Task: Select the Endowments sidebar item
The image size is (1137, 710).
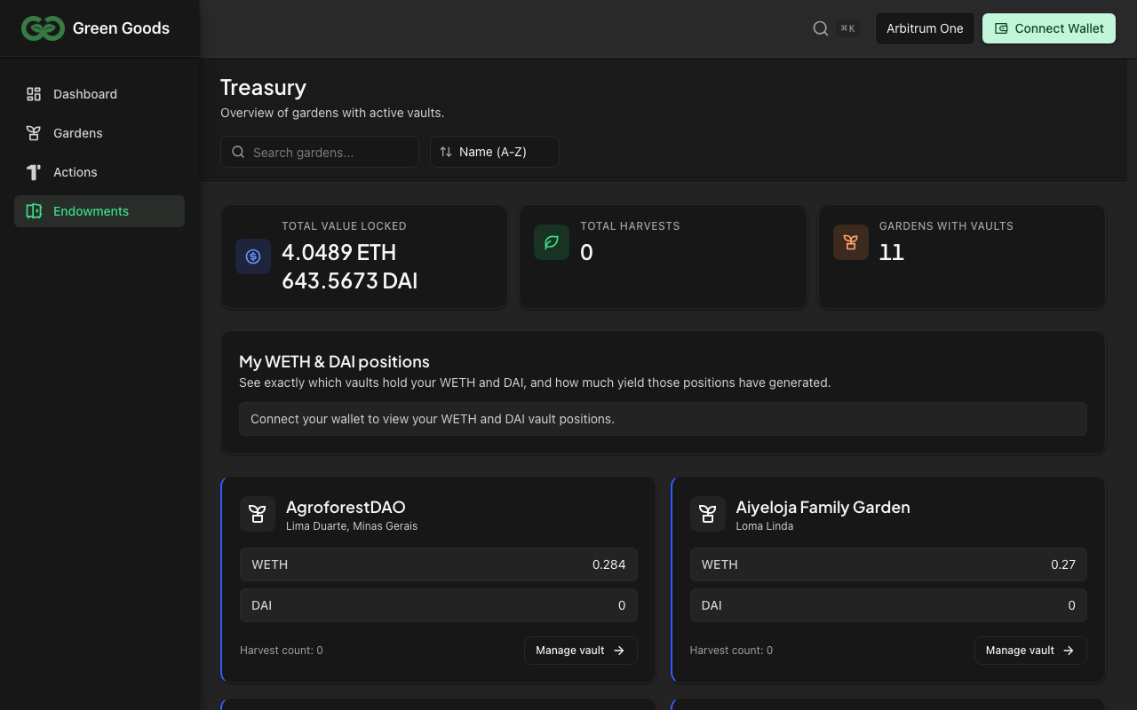Action: (x=91, y=211)
